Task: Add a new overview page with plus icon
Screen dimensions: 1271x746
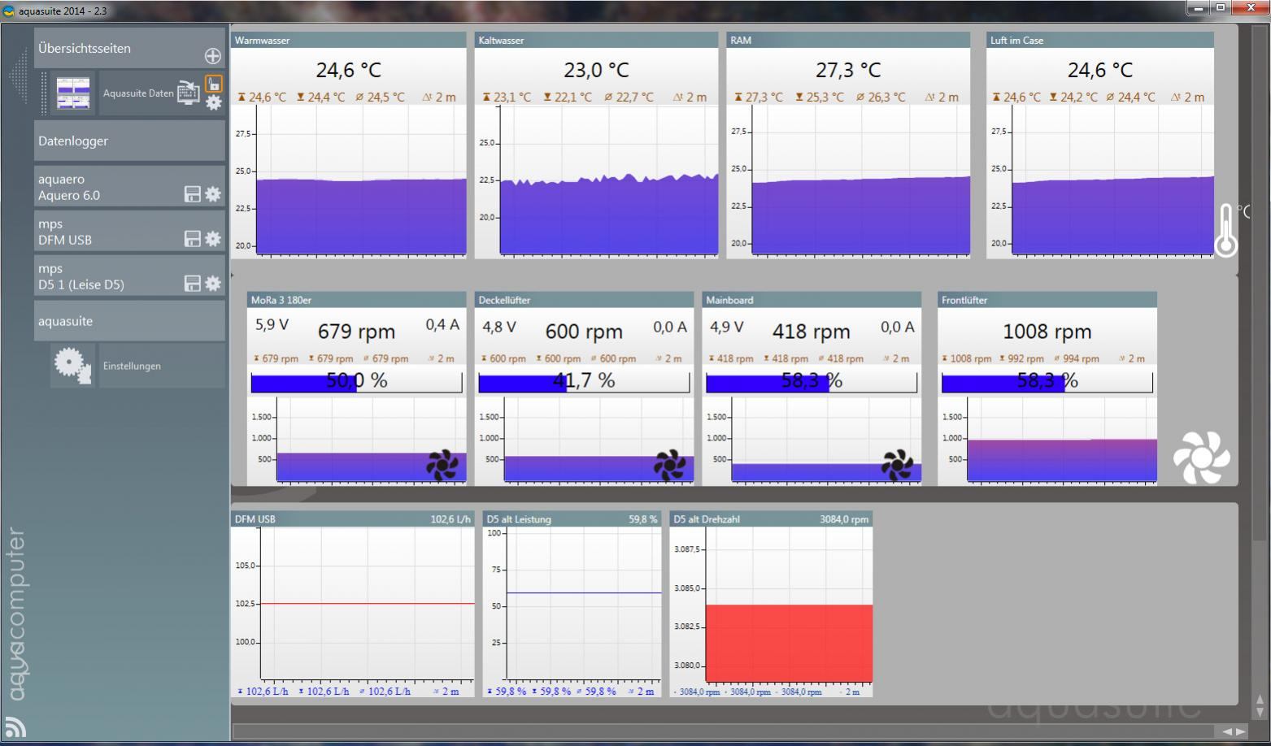Action: [x=212, y=56]
